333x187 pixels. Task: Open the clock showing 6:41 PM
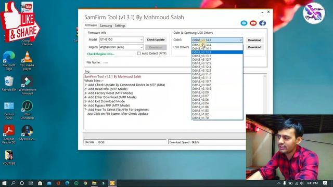tap(312, 183)
